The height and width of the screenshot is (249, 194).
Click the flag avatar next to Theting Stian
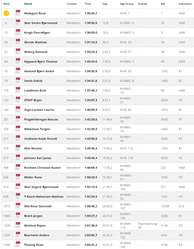tap(18, 245)
